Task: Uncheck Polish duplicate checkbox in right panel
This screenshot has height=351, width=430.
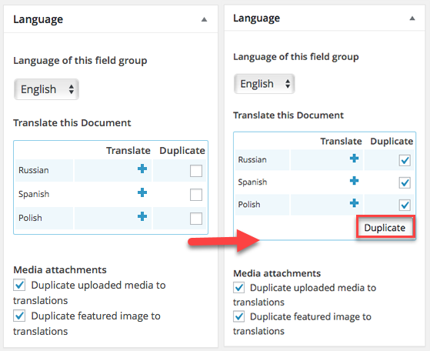Action: click(x=405, y=205)
